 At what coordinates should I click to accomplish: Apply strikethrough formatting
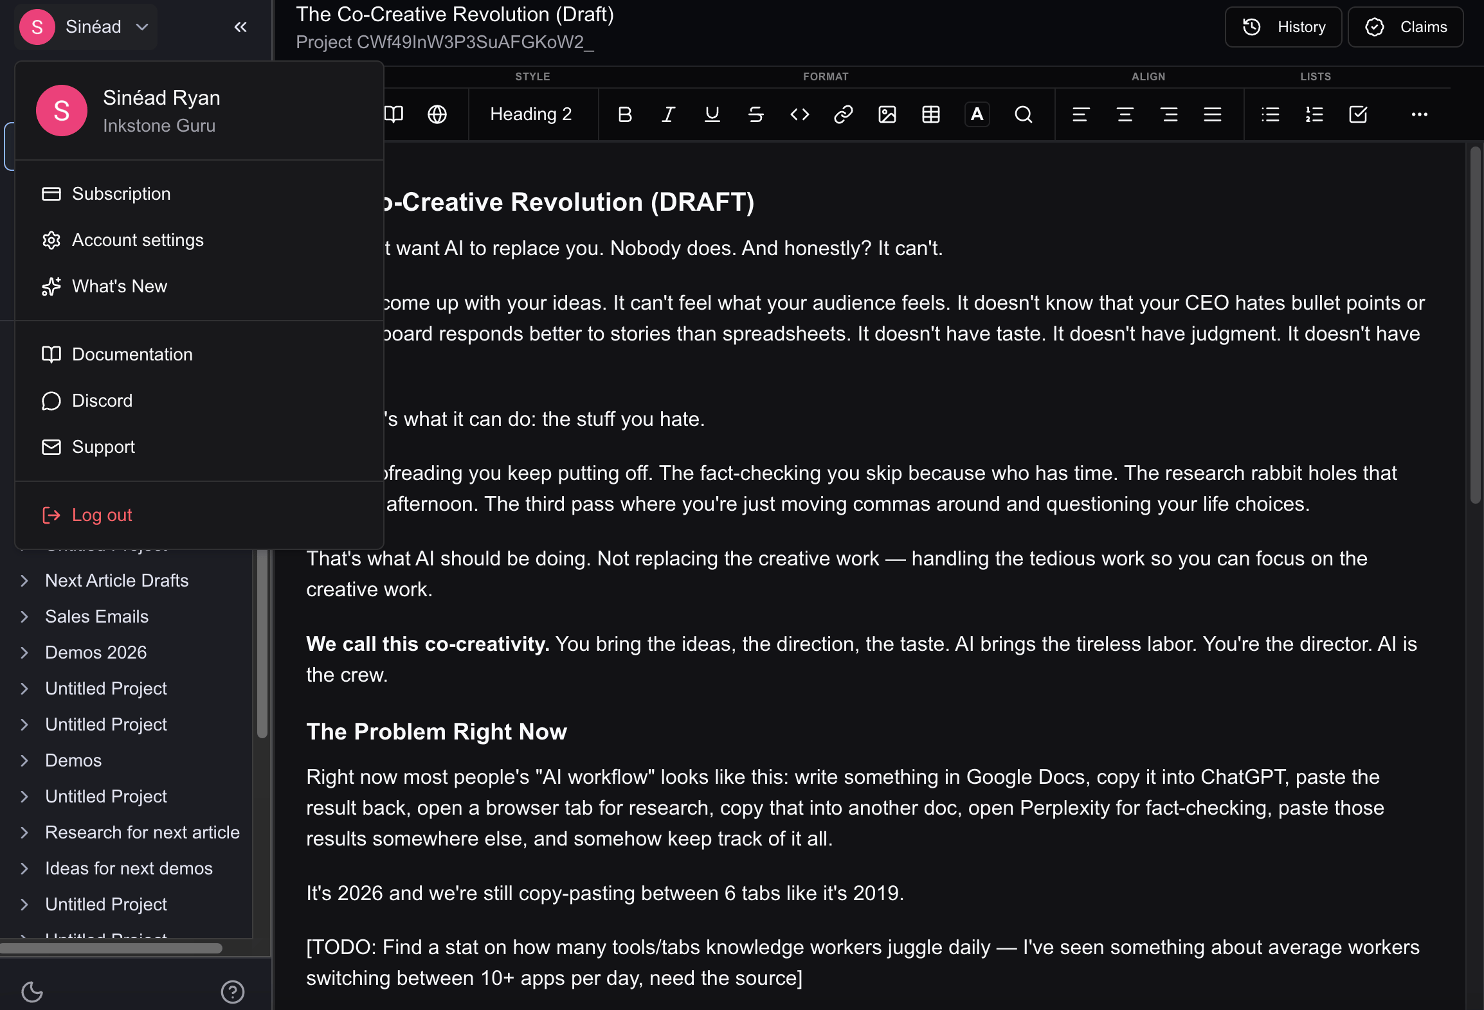pyautogui.click(x=756, y=114)
